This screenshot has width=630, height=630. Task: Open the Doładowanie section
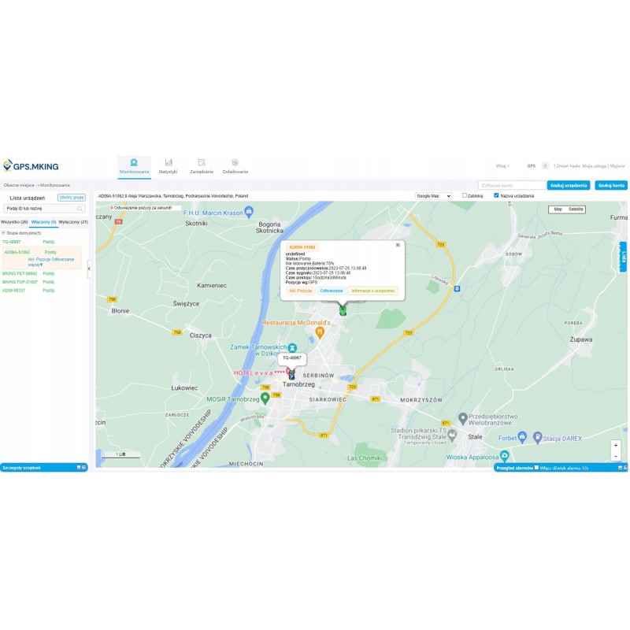235,165
